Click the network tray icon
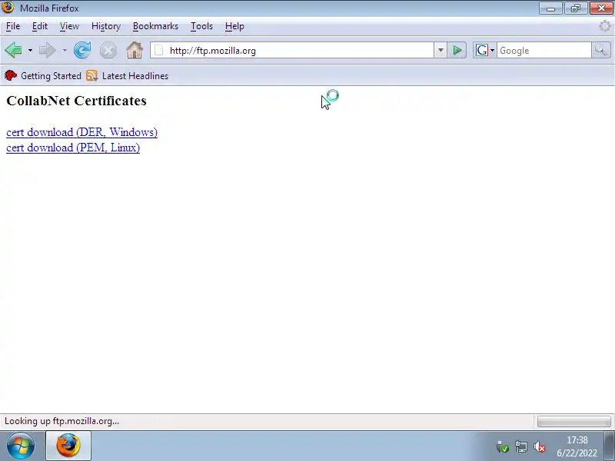This screenshot has height=461, width=615. 521,446
